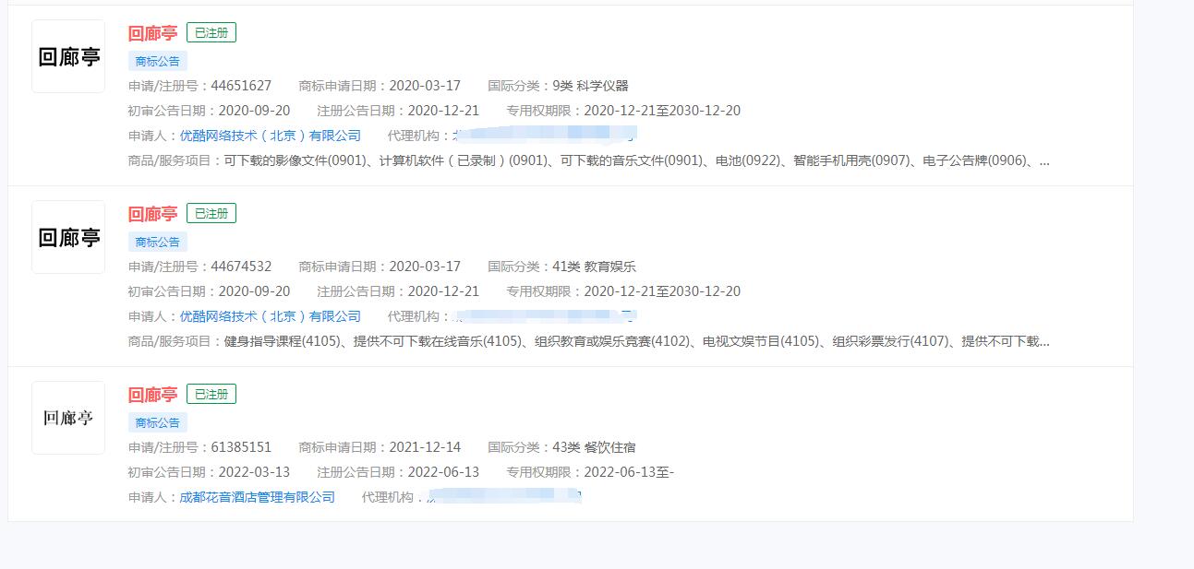Open 回廊亭 title of the 9类 科学仪器 entry
The height and width of the screenshot is (569, 1194).
pos(152,33)
